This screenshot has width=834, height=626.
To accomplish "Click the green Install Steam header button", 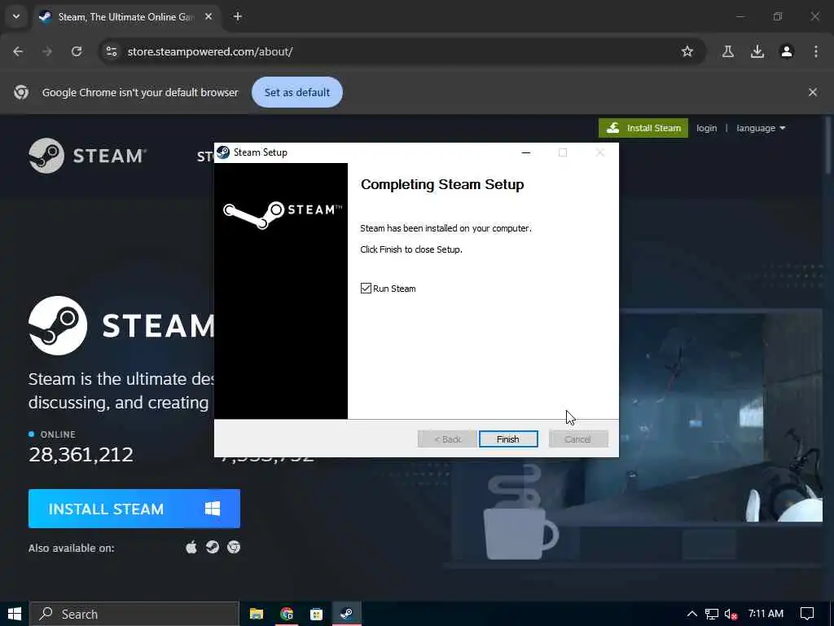I will (643, 128).
